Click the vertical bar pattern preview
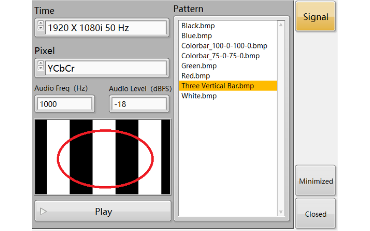Viewport: 370px width, 231px height. pos(103,157)
